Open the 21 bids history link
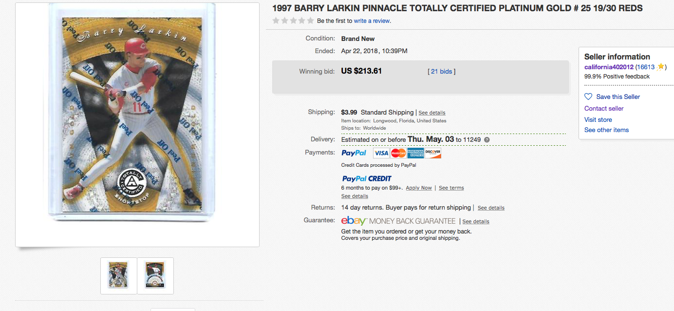Screen dimensions: 674x311 pos(442,71)
